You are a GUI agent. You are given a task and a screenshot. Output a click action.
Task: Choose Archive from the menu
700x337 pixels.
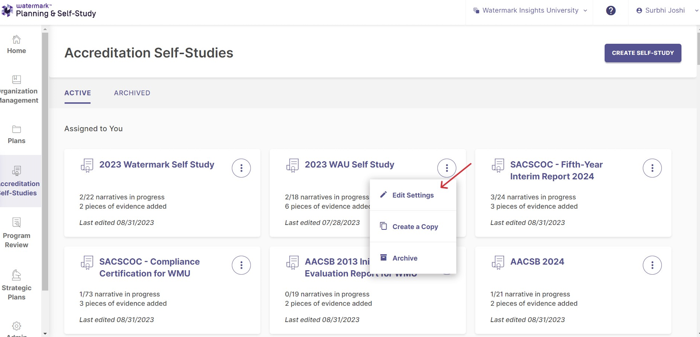point(413,258)
